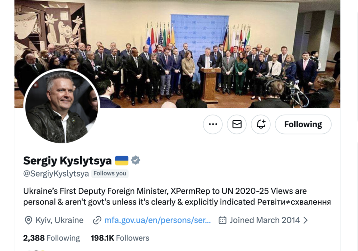Toggle the Following button to unfollow

[x=303, y=124]
